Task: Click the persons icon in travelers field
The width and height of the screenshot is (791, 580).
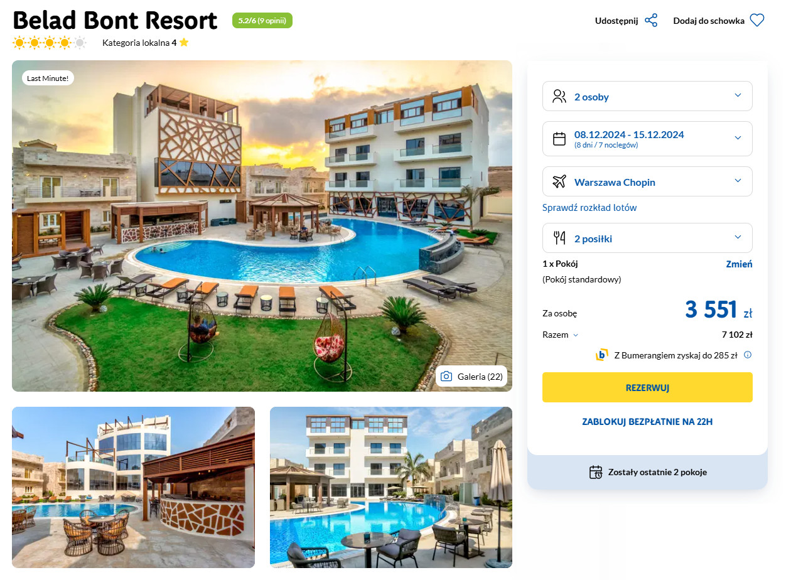Action: pyautogui.click(x=559, y=96)
